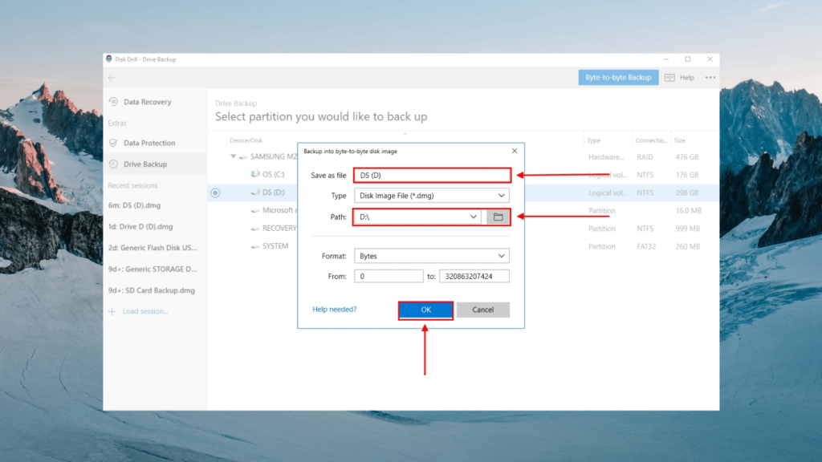Open the ellipsis menu near Help
Viewport: 822px width, 462px height.
(x=710, y=77)
